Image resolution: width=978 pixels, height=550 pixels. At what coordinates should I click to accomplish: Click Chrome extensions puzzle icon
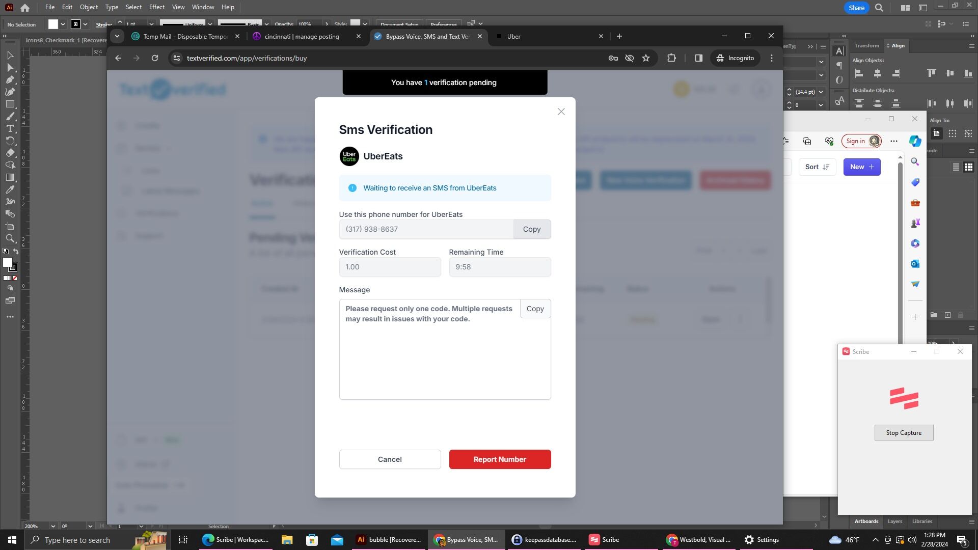(671, 58)
